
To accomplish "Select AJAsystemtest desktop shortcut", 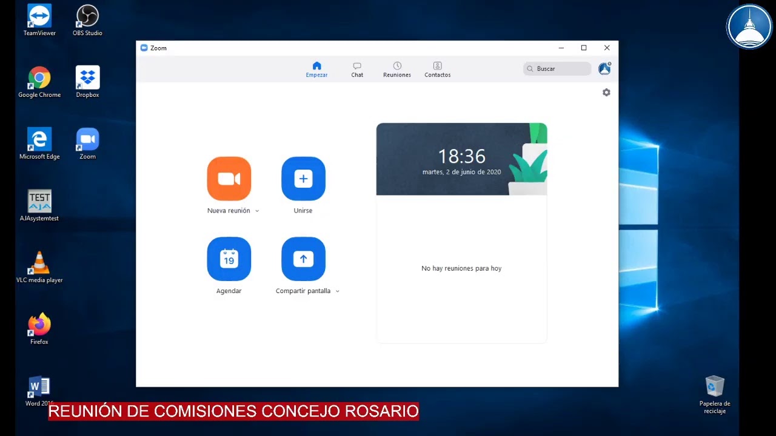I will click(x=39, y=206).
